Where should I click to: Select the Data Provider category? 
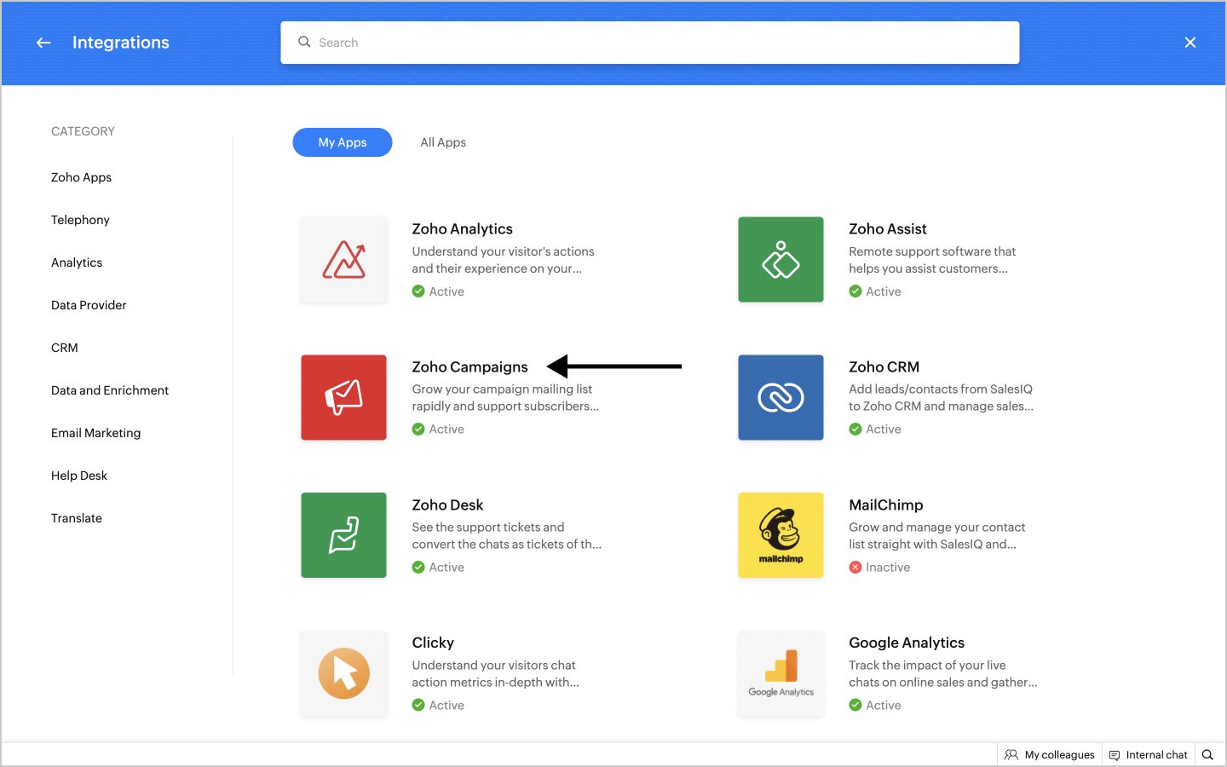[89, 305]
